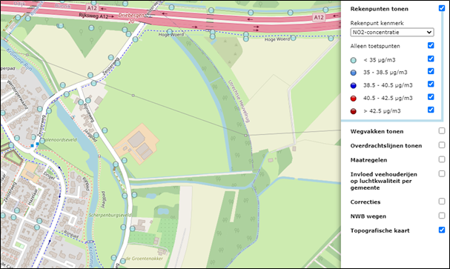Click the dark blue 38.5 - 40.5 legend dot

coord(354,85)
